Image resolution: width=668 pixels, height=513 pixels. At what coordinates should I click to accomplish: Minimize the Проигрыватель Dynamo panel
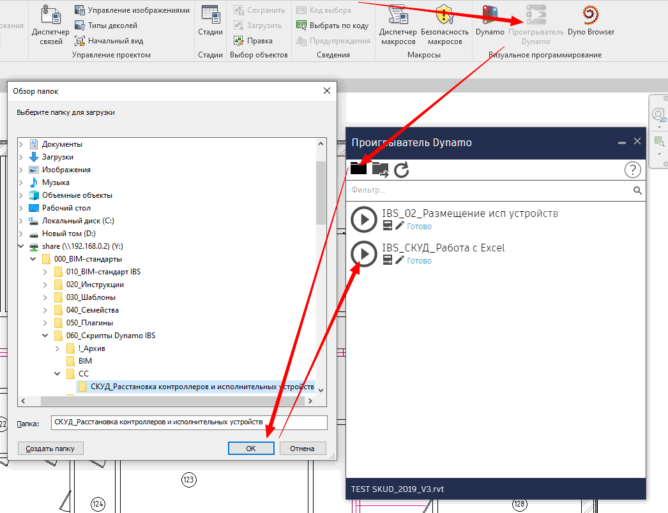pyautogui.click(x=622, y=142)
